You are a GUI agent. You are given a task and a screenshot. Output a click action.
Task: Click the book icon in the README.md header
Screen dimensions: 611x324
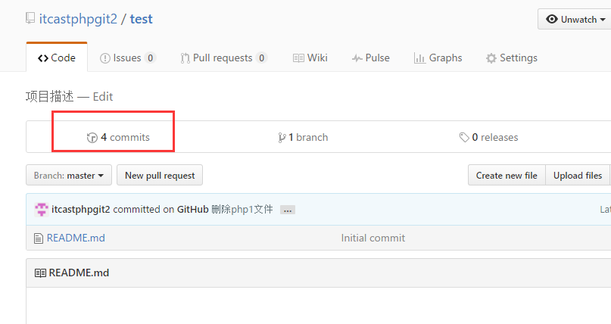pos(40,273)
